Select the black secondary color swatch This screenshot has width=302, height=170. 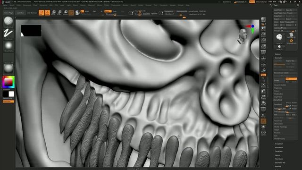tap(6, 94)
